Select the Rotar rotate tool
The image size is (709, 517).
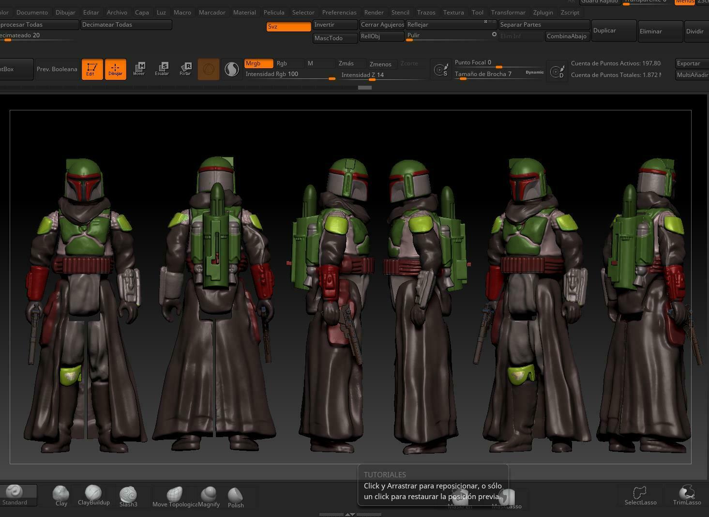point(185,69)
